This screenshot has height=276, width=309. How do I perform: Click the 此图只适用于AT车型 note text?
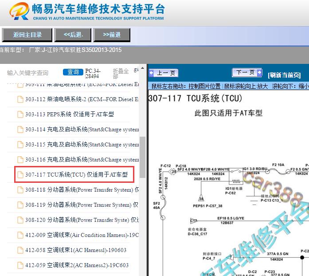[228, 113]
